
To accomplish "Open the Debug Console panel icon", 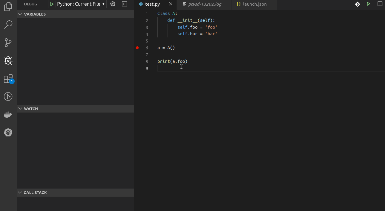I will click(124, 4).
